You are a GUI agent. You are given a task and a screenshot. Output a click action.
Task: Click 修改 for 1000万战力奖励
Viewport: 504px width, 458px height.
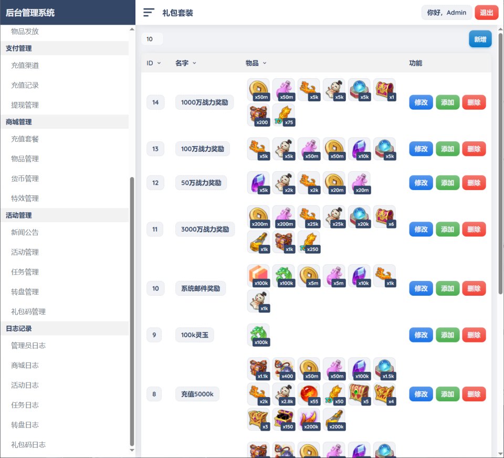tap(421, 102)
